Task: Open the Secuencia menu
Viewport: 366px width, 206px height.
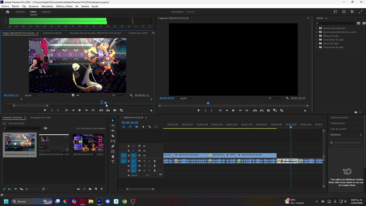Action: click(33, 6)
